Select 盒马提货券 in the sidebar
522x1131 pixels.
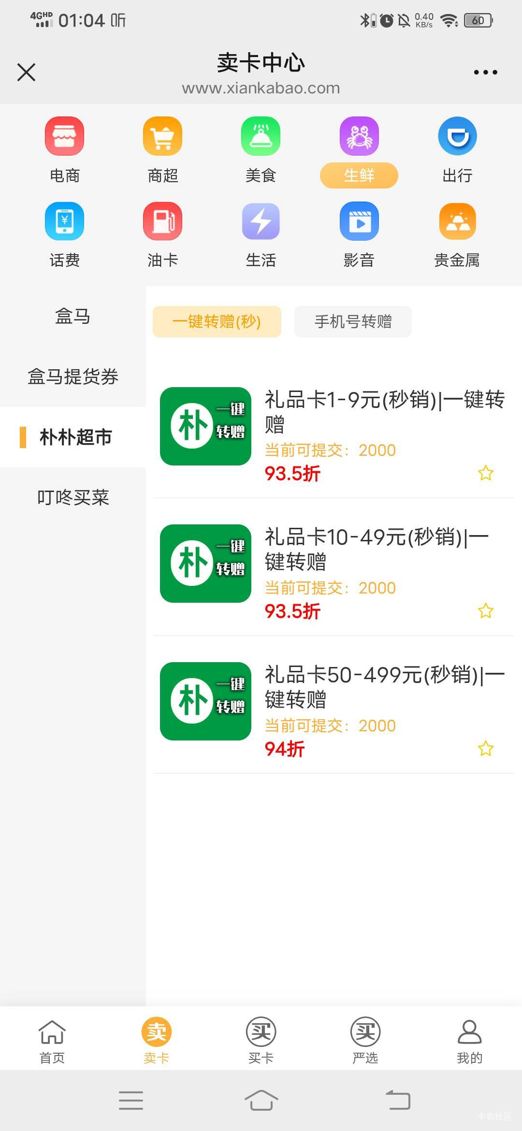(x=73, y=377)
